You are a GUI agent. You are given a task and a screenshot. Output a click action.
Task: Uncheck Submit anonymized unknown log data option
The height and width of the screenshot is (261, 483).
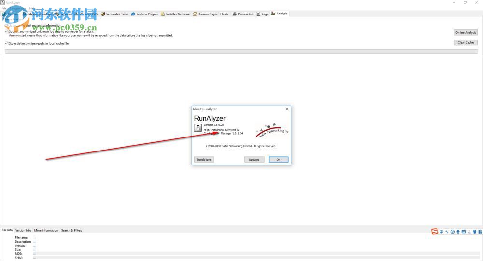pos(6,31)
